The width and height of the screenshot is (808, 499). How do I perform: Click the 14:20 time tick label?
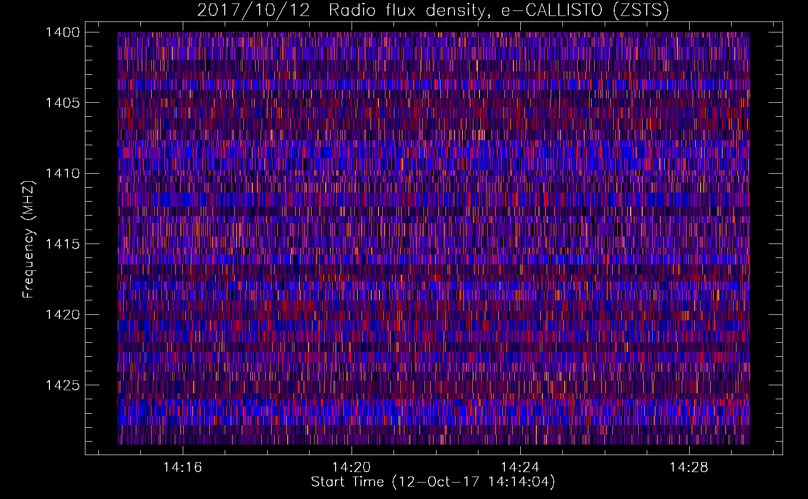click(x=352, y=467)
